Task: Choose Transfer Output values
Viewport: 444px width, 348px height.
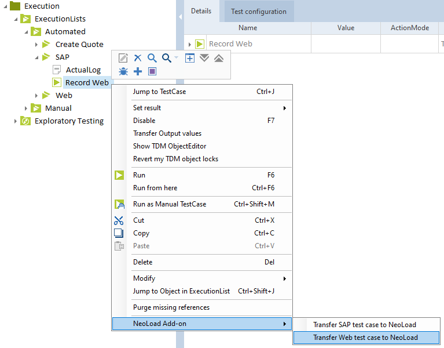Action: (202, 133)
